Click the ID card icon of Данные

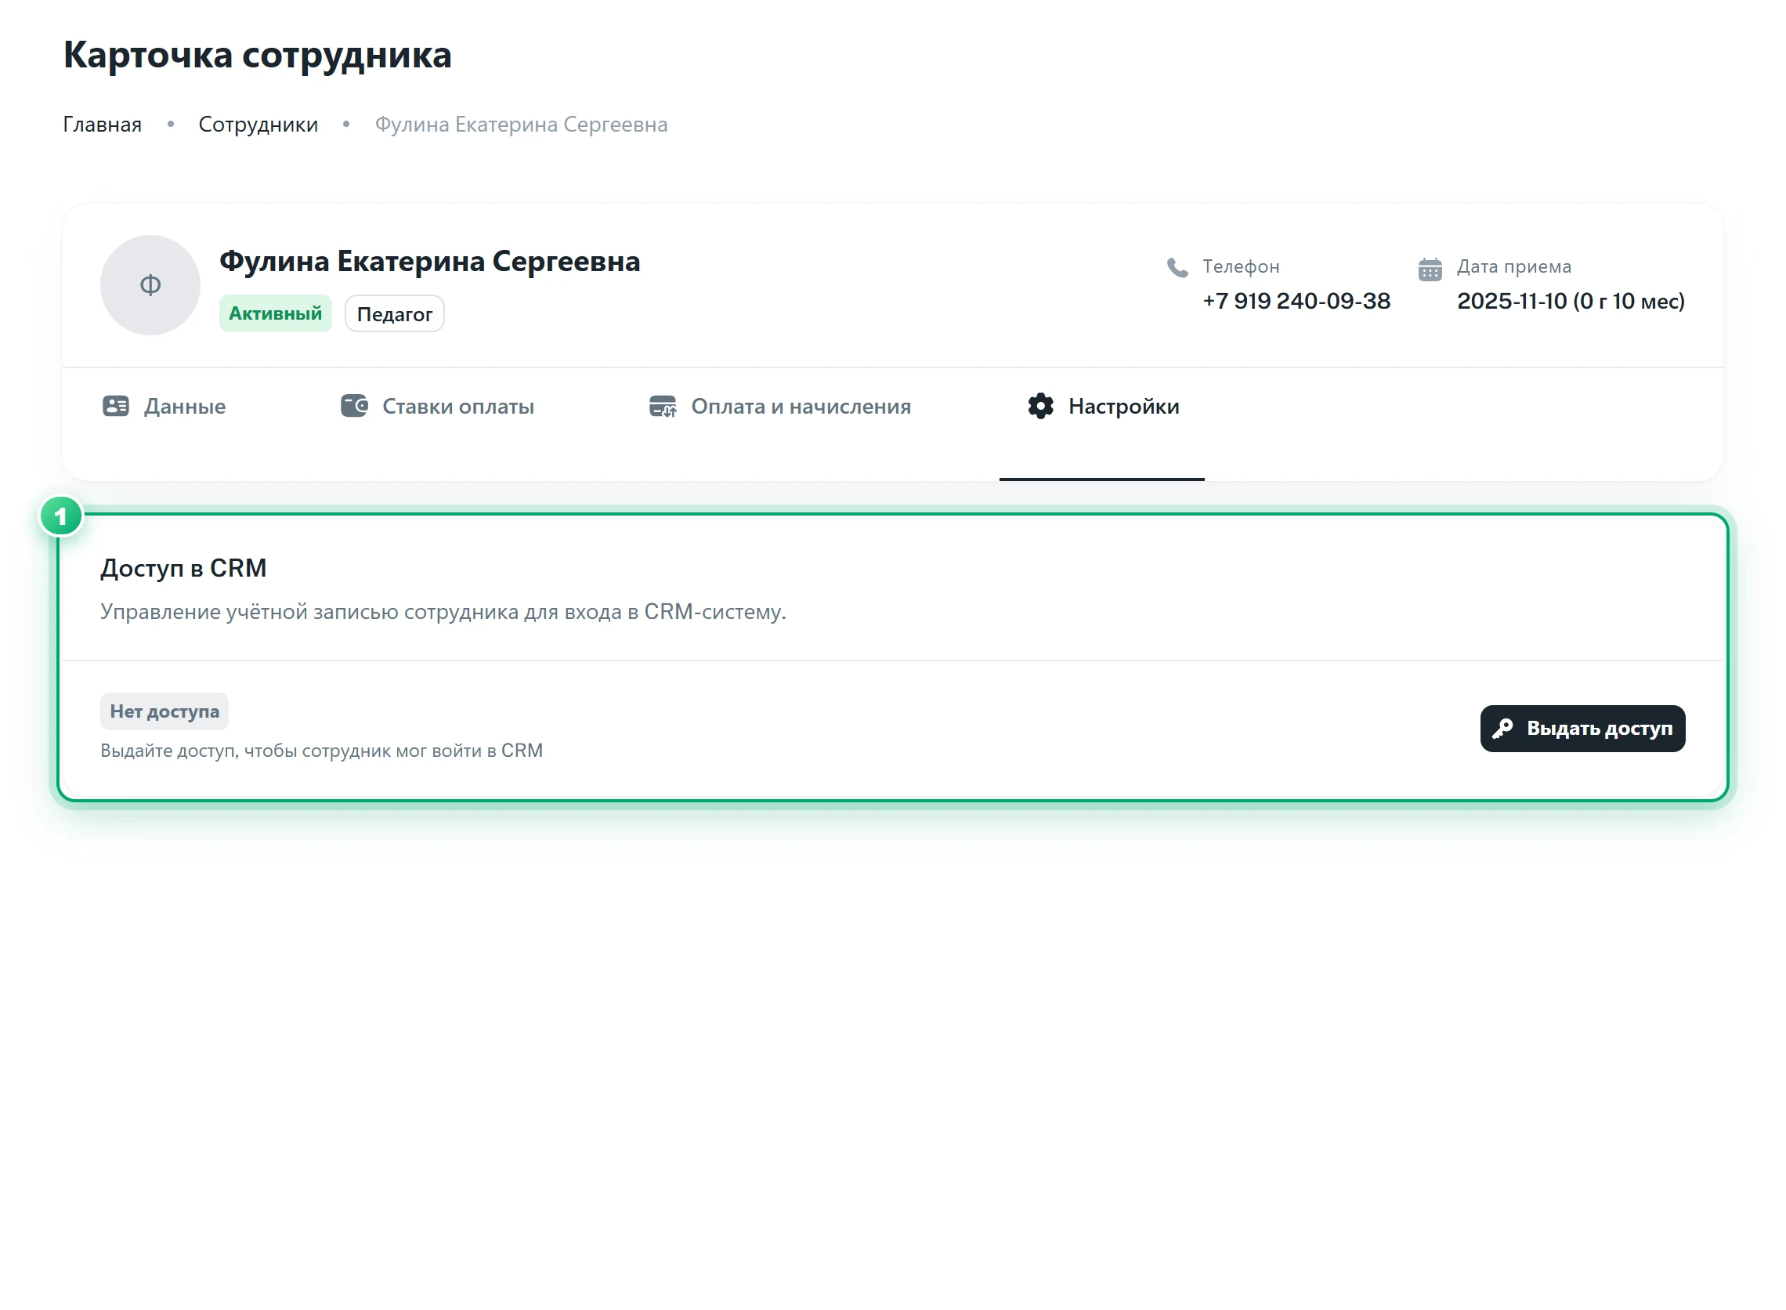pyautogui.click(x=116, y=407)
